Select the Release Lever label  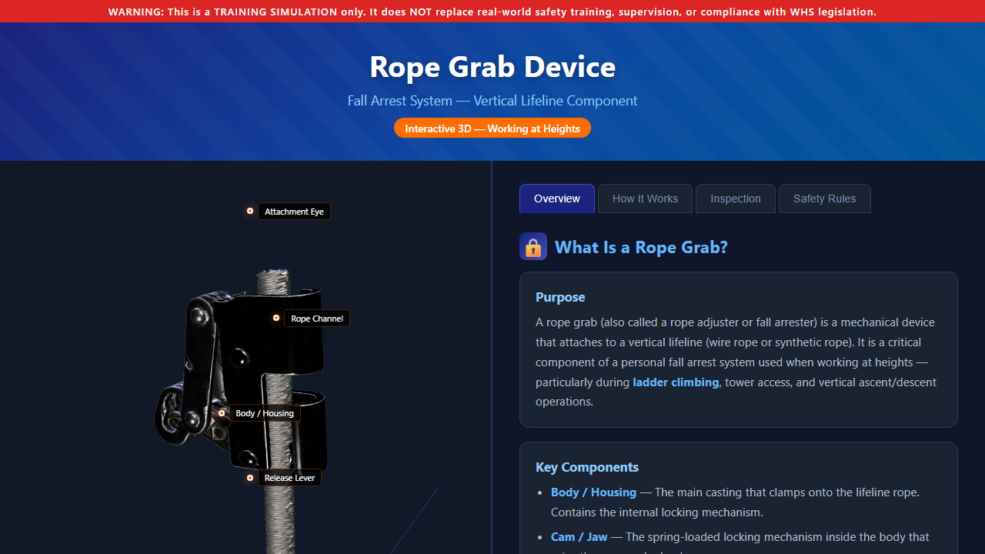(x=289, y=478)
